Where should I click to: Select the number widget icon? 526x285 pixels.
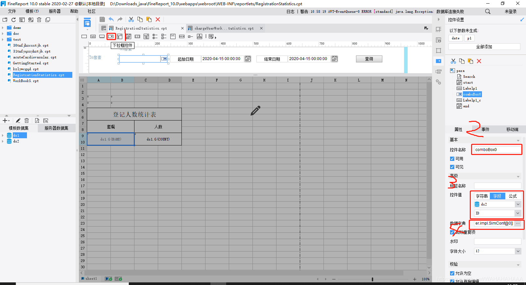(x=137, y=36)
